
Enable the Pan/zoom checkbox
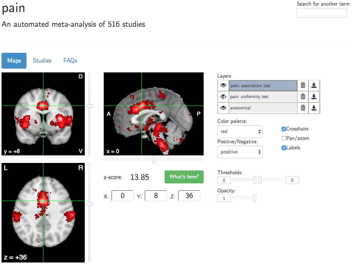284,138
